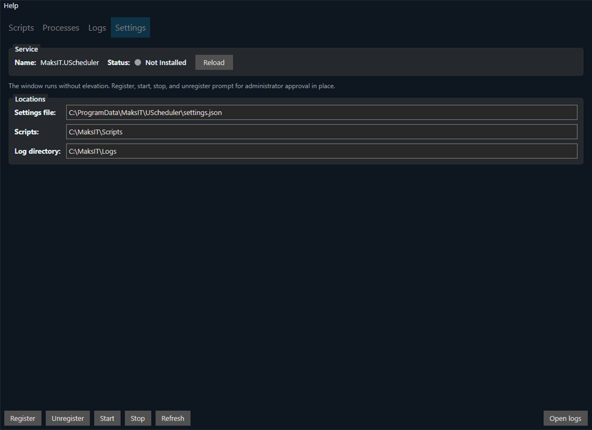The width and height of the screenshot is (592, 430).
Task: Start the service
Action: 107,419
